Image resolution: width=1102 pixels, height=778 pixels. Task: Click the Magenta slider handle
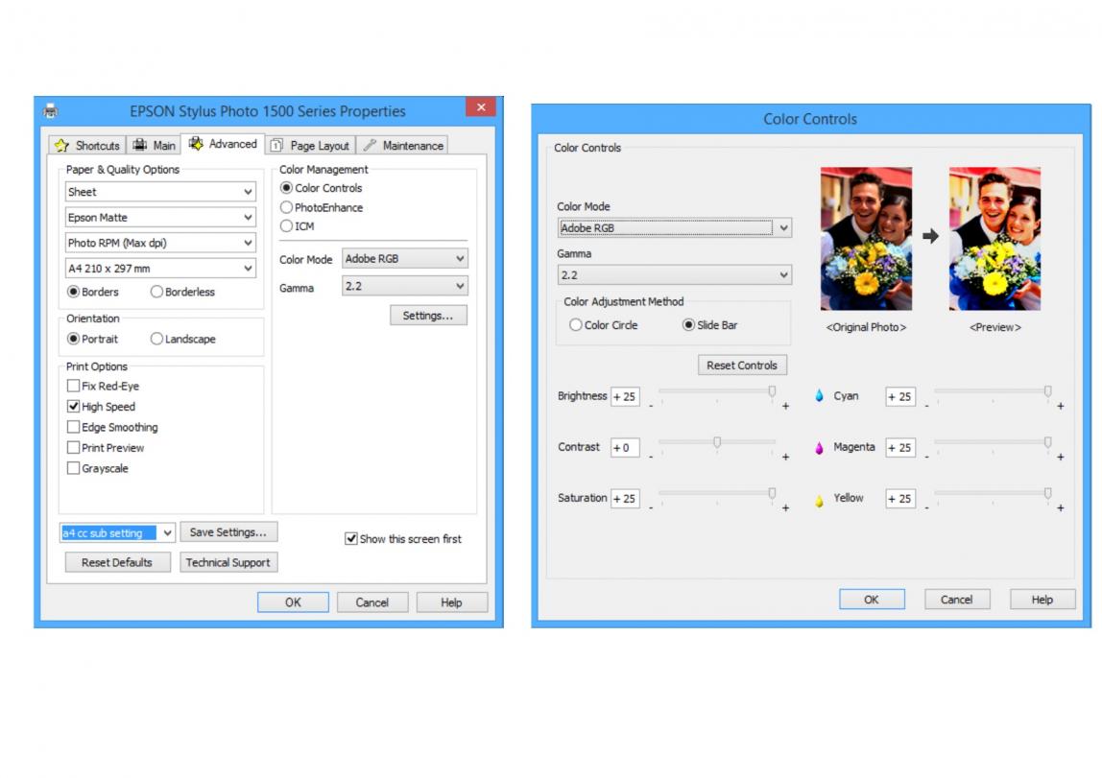(1048, 442)
